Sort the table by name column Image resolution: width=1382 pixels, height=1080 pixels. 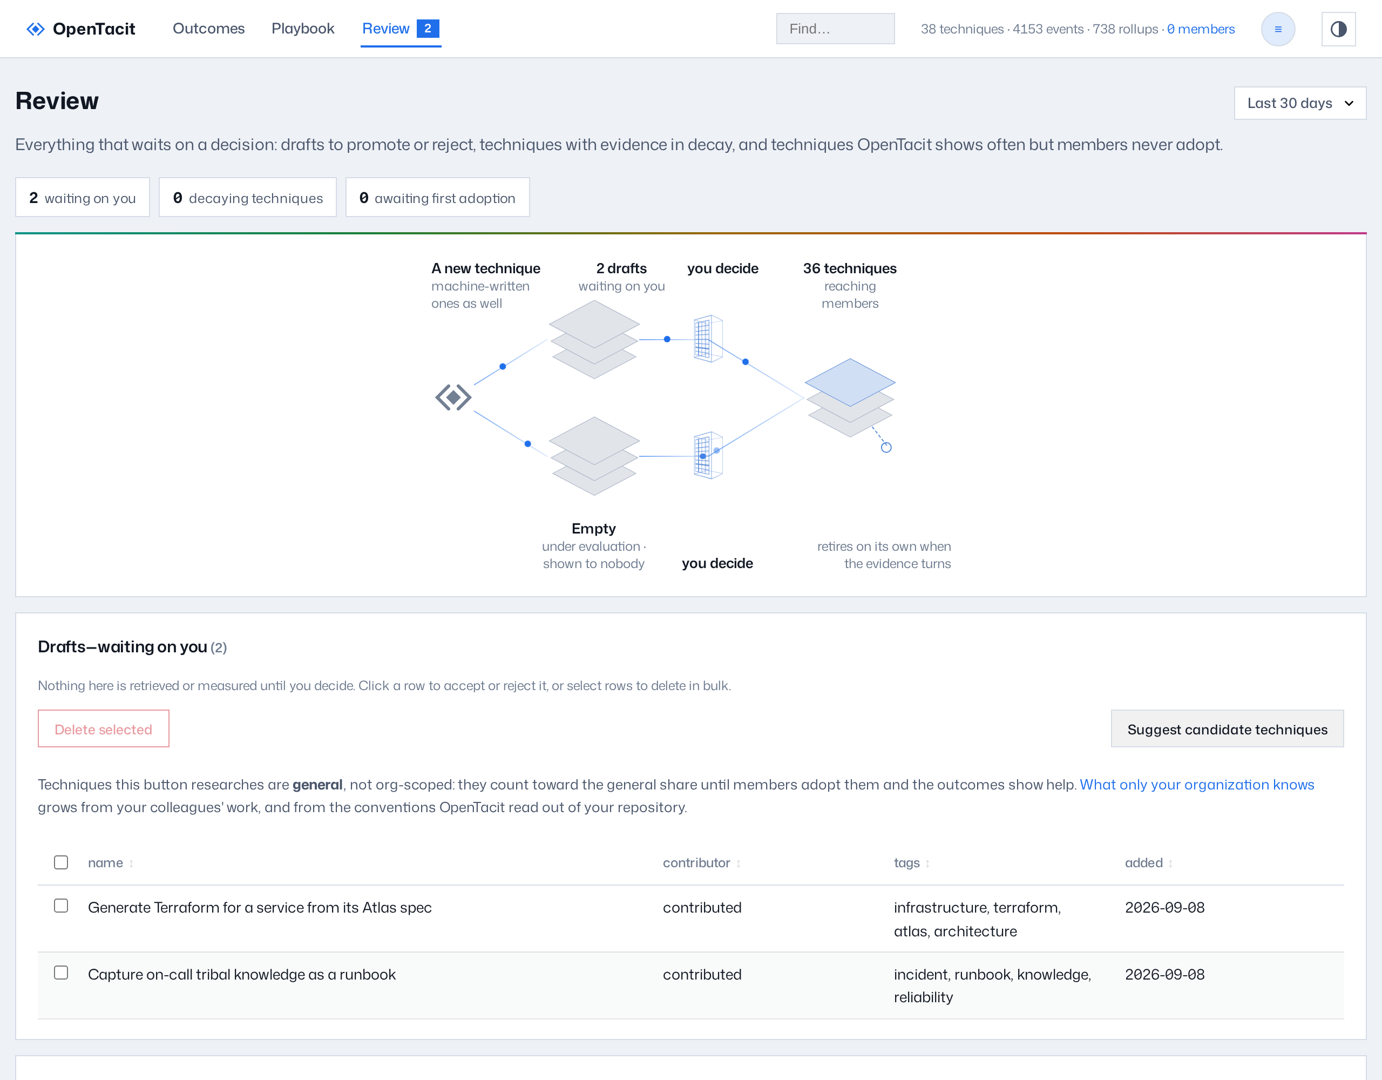pyautogui.click(x=111, y=863)
